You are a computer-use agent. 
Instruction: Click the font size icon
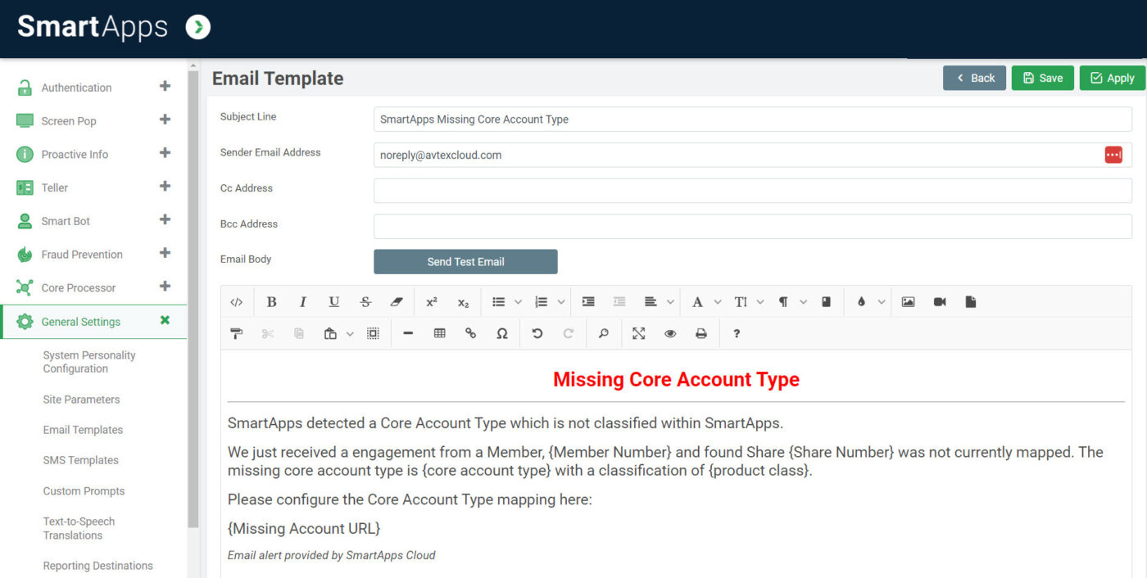741,302
